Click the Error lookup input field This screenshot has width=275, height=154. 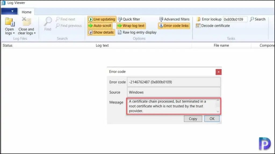(235, 19)
